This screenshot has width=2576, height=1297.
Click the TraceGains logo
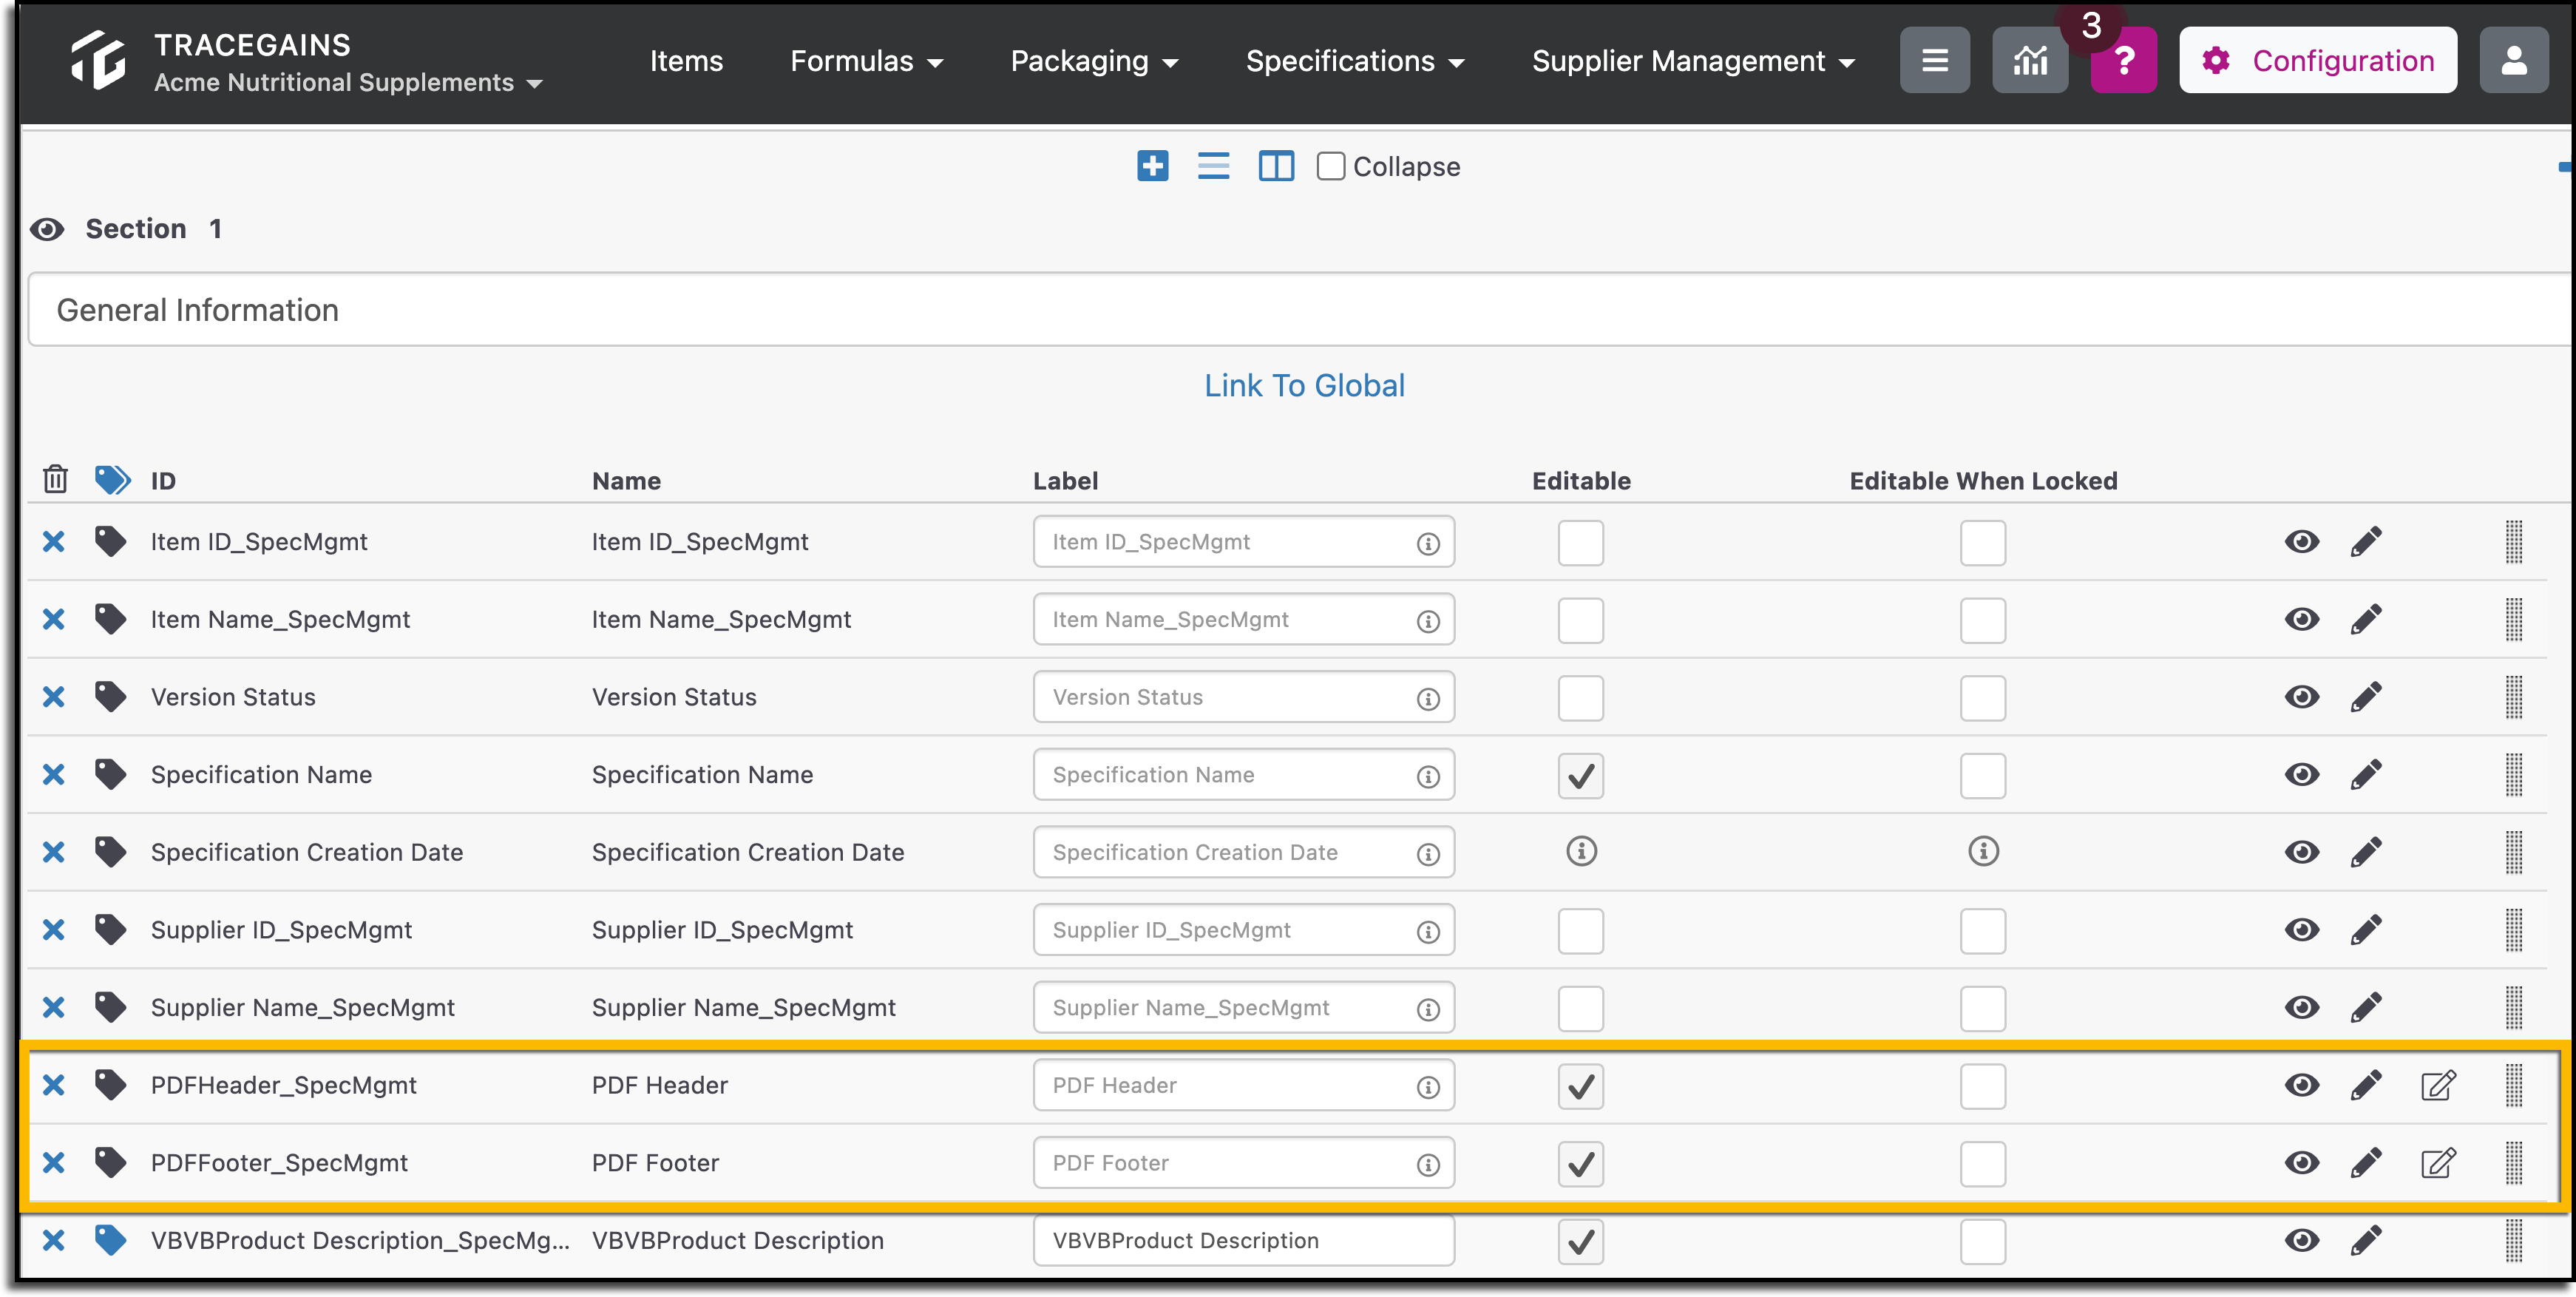99,60
